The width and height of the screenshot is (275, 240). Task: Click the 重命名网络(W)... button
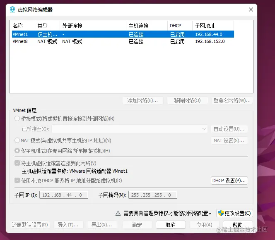pyautogui.click(x=232, y=100)
